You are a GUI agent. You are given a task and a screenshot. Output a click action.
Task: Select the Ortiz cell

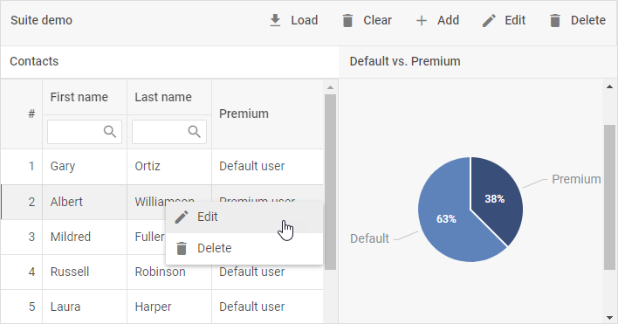click(169, 166)
